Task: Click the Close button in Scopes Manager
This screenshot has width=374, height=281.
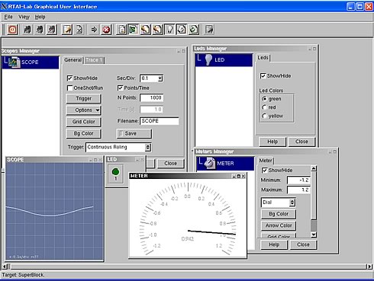Action: click(x=170, y=164)
